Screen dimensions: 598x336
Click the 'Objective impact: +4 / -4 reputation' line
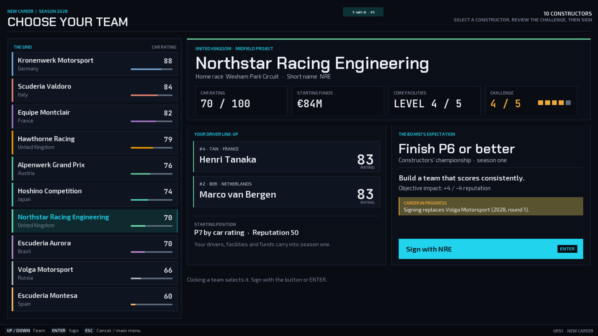coord(444,188)
